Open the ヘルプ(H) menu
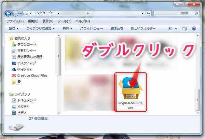 pyautogui.click(x=83, y=21)
